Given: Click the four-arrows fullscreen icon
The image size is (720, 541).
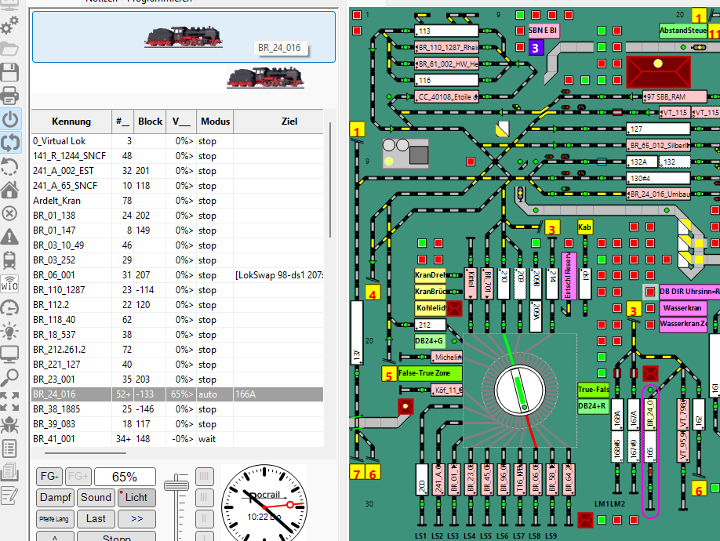Looking at the screenshot, I should pyautogui.click(x=9, y=401).
